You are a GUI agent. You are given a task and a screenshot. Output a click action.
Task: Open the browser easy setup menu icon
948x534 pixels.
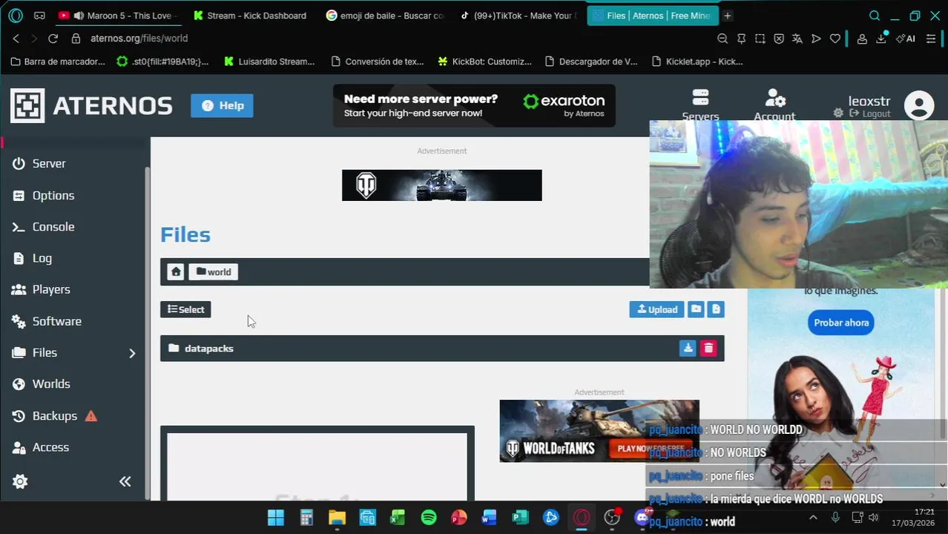pos(932,39)
